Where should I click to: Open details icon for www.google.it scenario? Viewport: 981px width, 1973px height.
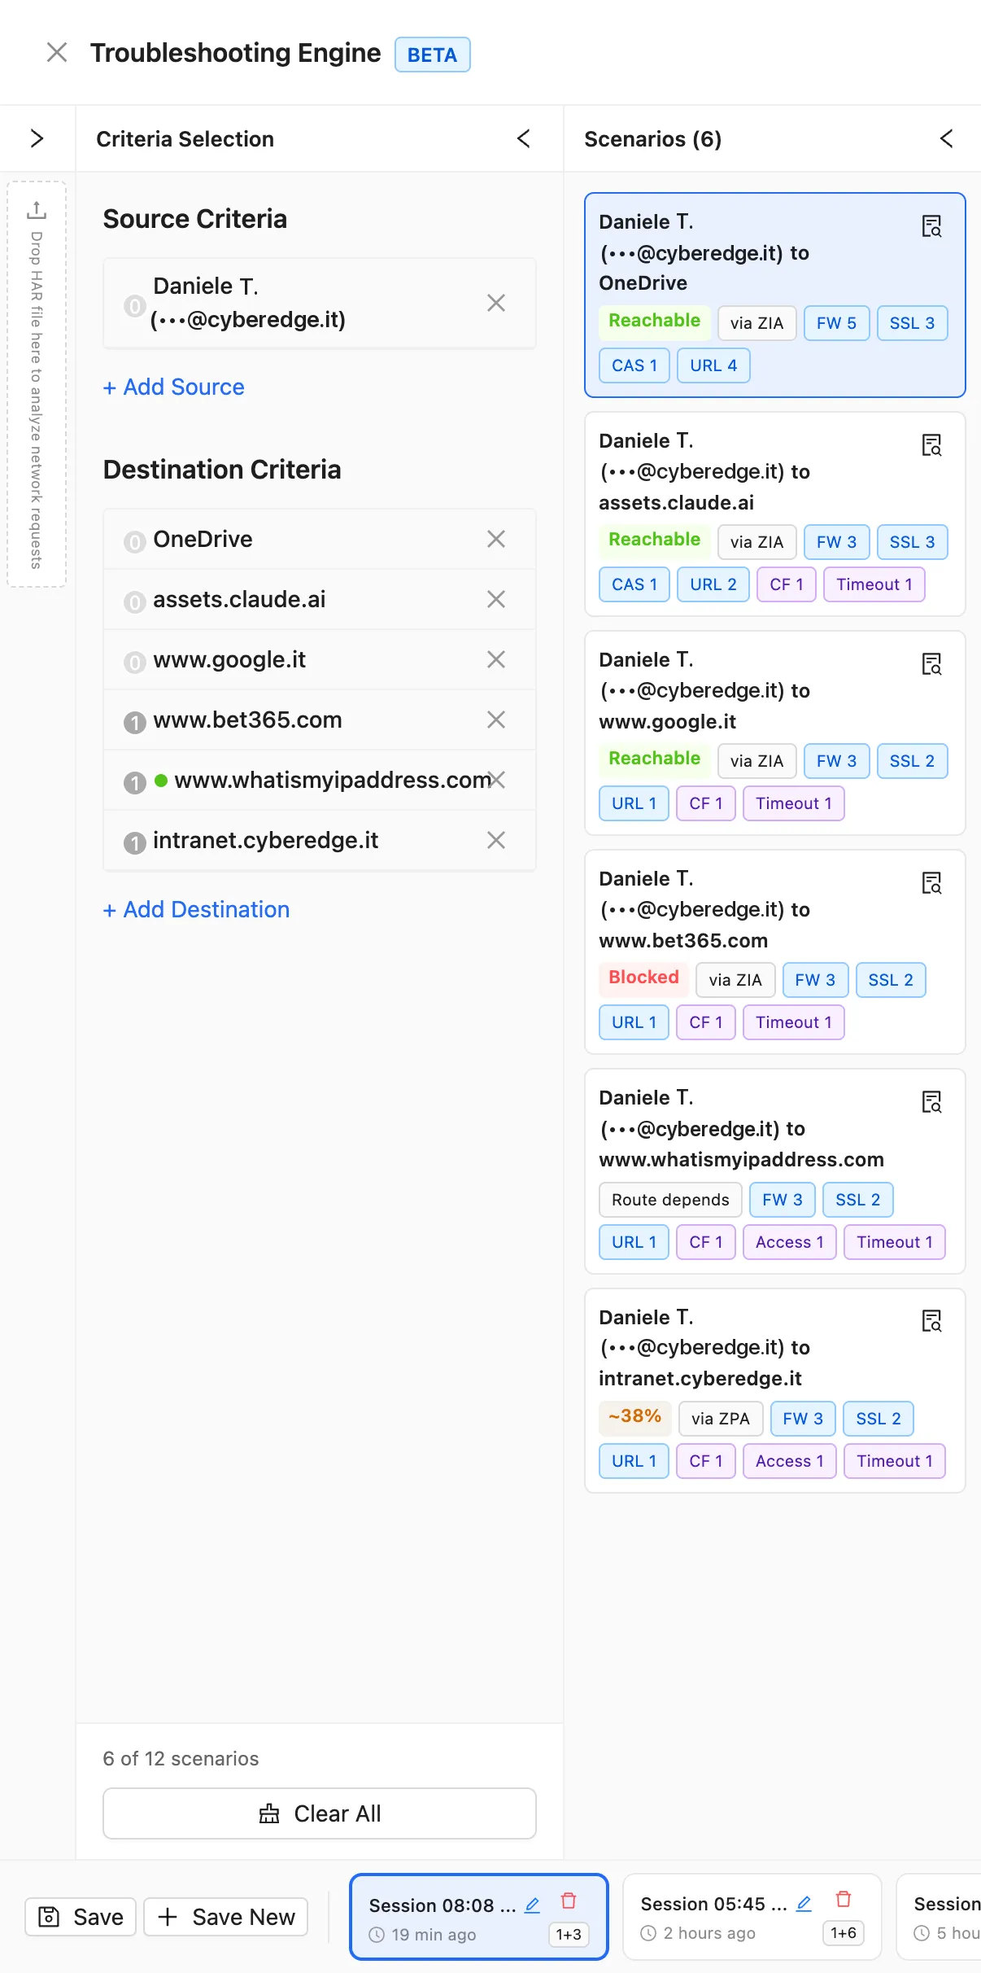point(931,664)
